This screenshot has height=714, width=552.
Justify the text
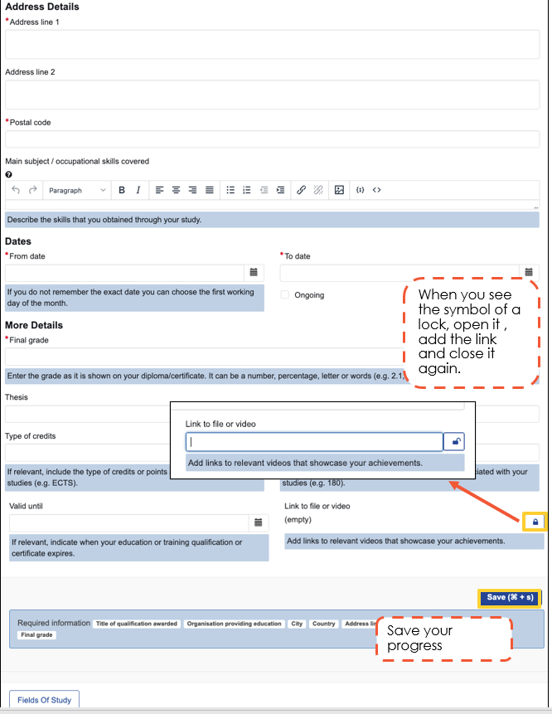210,190
